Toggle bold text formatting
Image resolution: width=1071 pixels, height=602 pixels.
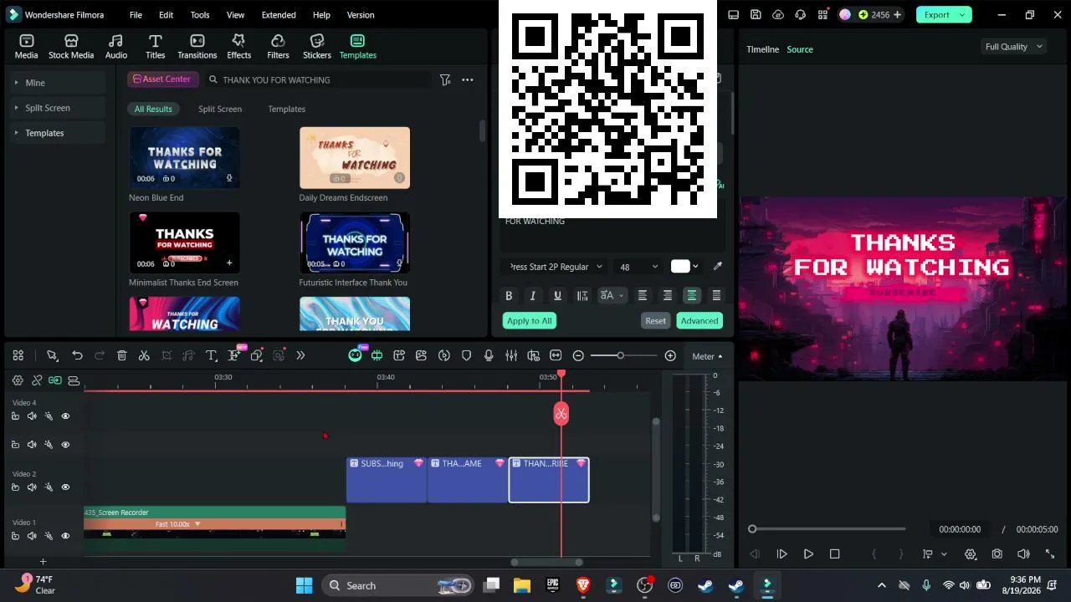pyautogui.click(x=509, y=296)
